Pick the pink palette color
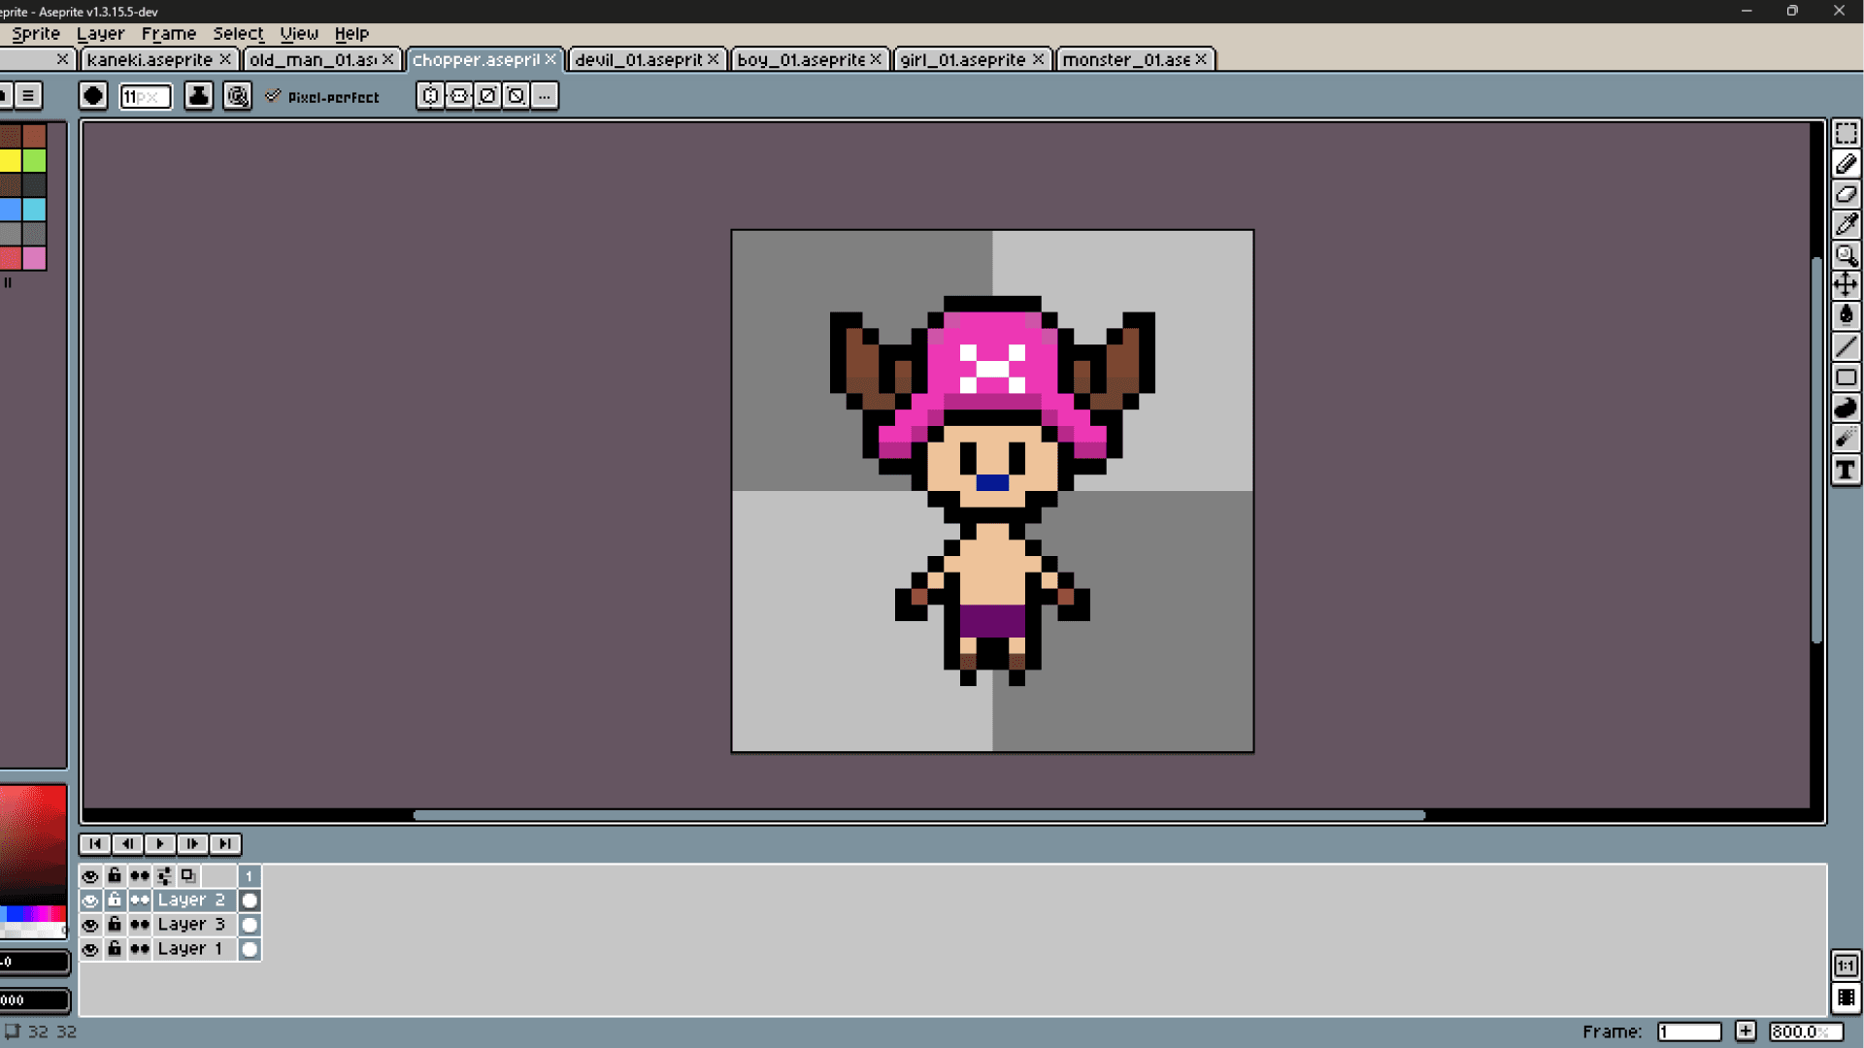 click(x=35, y=258)
